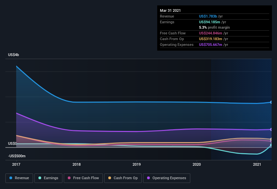Click the Earnings endpoint marker on chart

pos(271,145)
